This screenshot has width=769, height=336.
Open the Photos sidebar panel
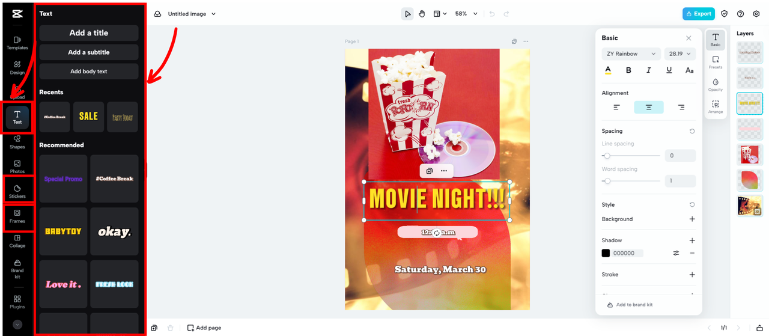17,166
